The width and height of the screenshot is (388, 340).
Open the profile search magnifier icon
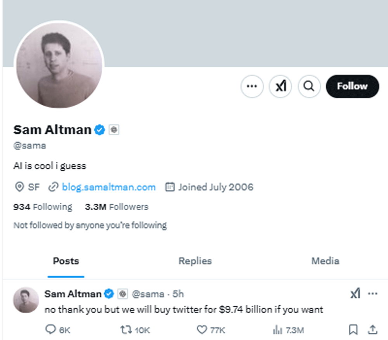[x=309, y=86]
